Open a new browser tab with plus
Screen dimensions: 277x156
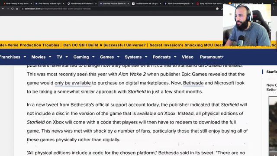(x=263, y=3)
